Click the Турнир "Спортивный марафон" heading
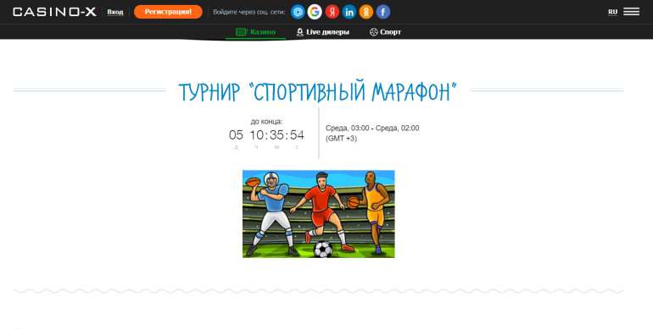 318,91
